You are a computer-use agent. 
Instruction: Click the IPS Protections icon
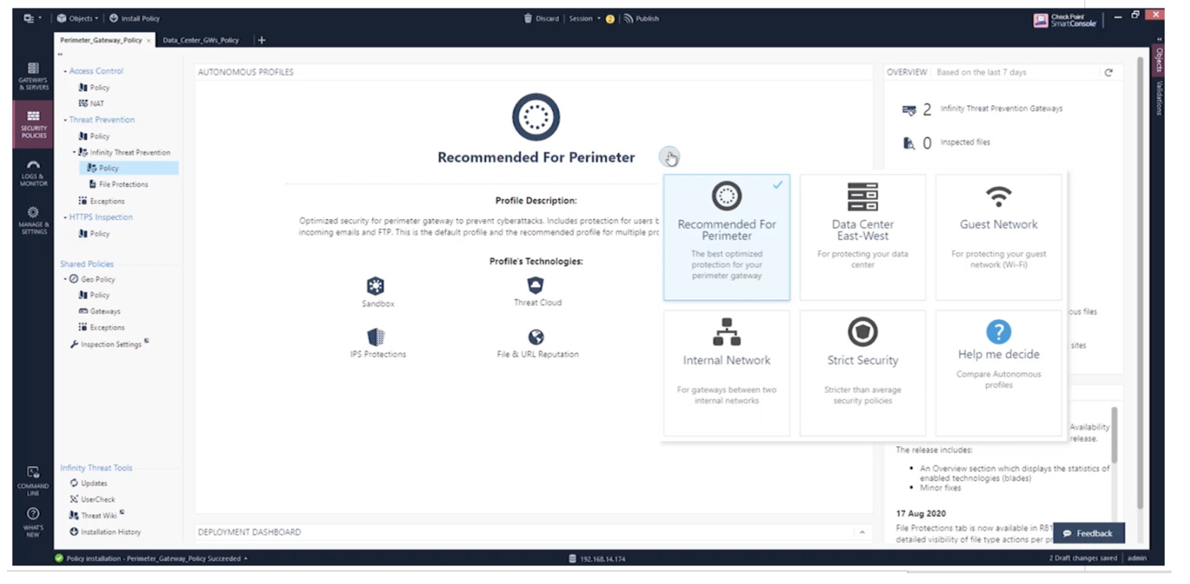point(375,337)
